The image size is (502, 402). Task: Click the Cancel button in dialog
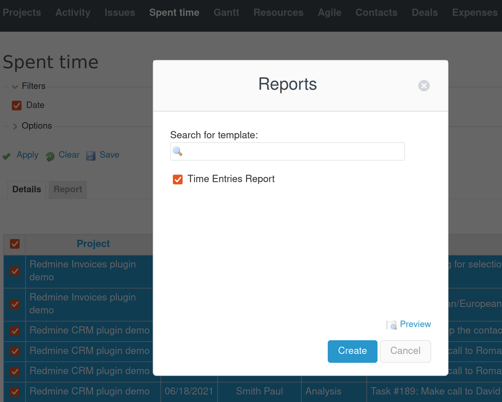405,351
